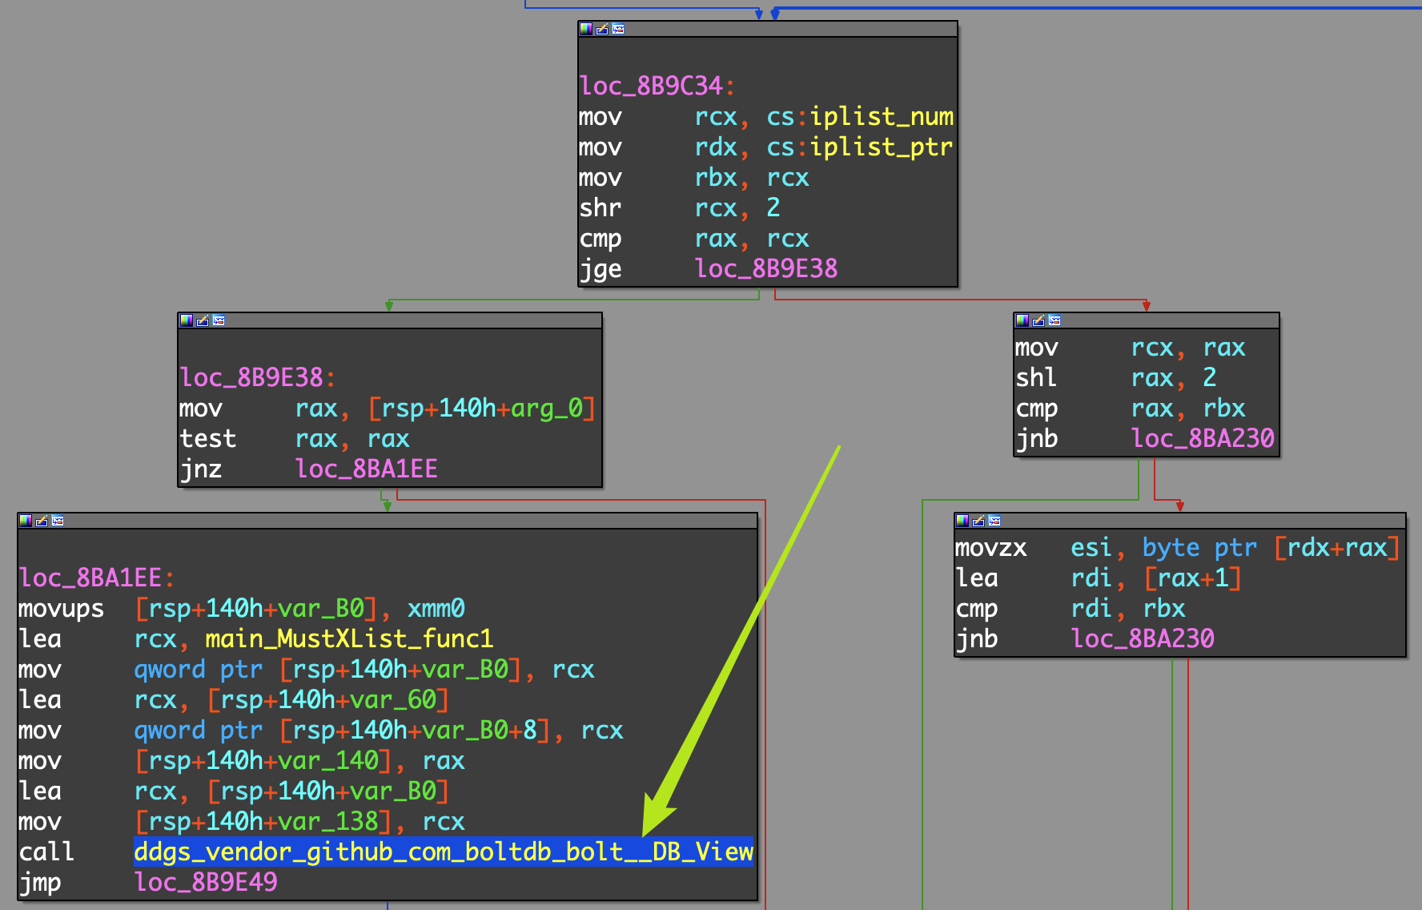Select the 'mov rbx, rcx' instruction line
The height and width of the screenshot is (910, 1422).
point(694,178)
